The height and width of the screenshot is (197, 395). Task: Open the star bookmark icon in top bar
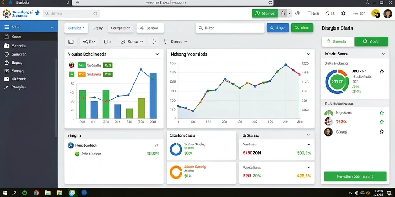[343, 13]
